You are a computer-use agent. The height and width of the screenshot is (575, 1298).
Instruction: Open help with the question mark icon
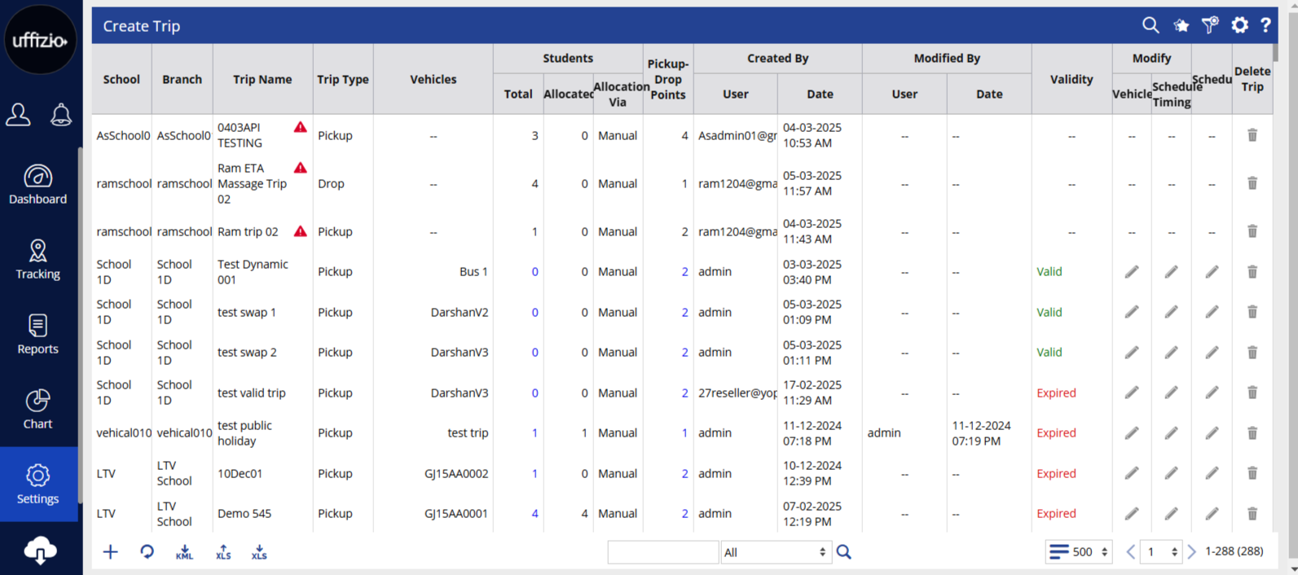pyautogui.click(x=1265, y=26)
